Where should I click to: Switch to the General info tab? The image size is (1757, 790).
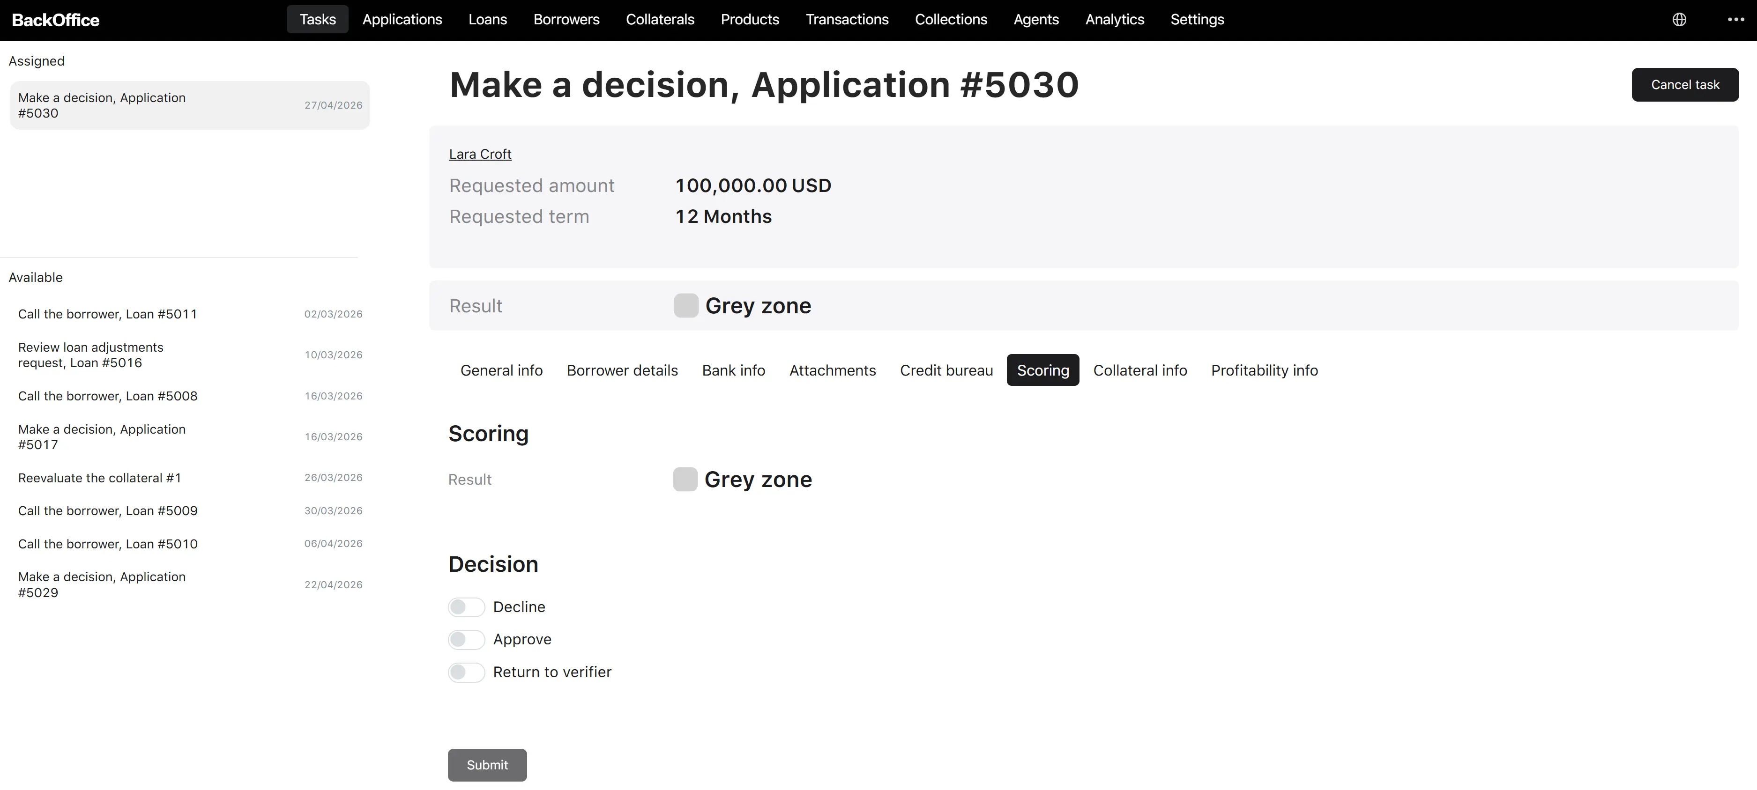501,370
